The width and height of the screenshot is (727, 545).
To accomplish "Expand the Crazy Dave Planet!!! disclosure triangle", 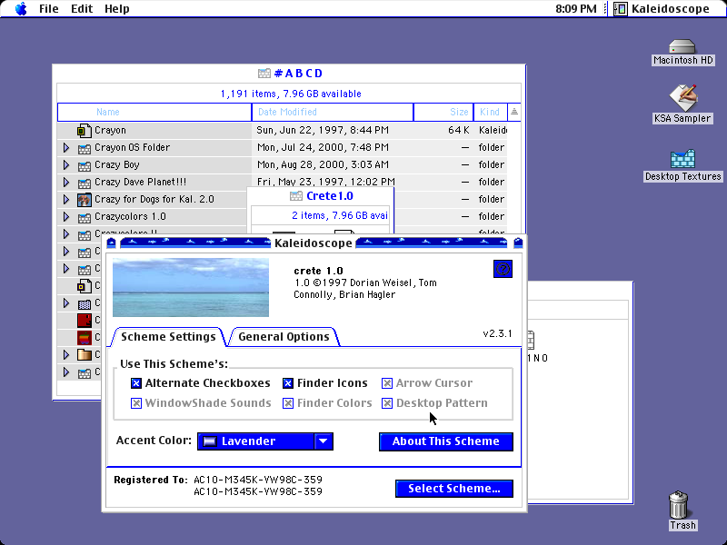I will 66,183.
